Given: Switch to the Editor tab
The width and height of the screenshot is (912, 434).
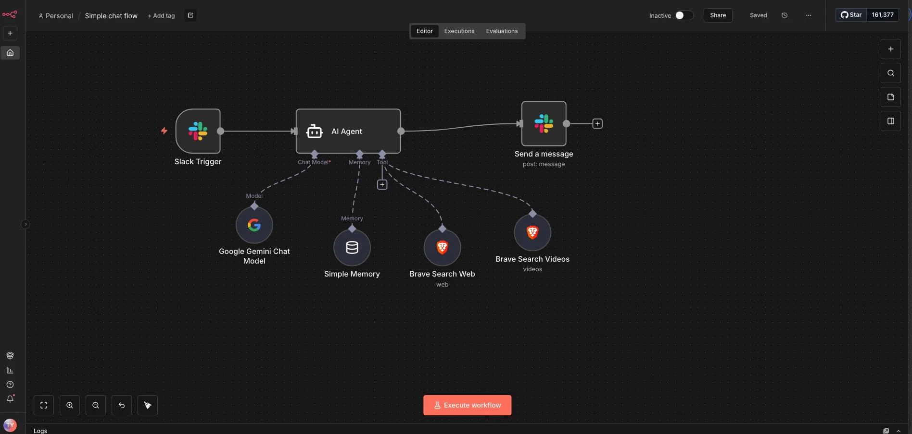Looking at the screenshot, I should (x=425, y=31).
